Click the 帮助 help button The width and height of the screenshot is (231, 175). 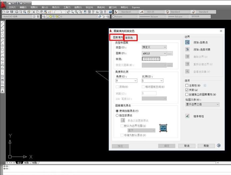coord(206,146)
